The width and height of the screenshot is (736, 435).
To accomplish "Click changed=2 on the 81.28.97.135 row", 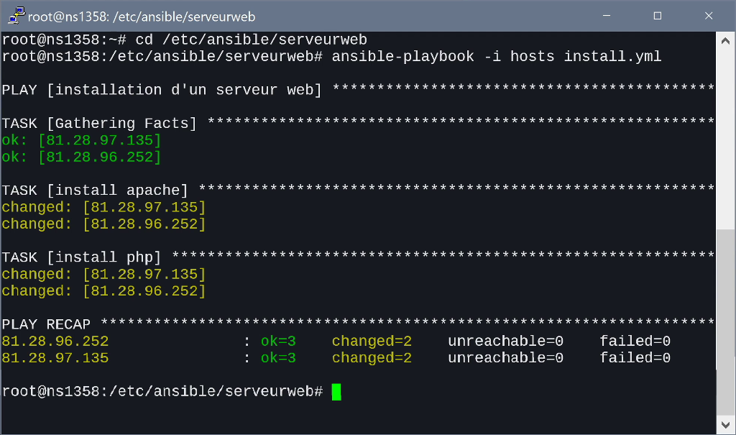I will click(x=372, y=358).
